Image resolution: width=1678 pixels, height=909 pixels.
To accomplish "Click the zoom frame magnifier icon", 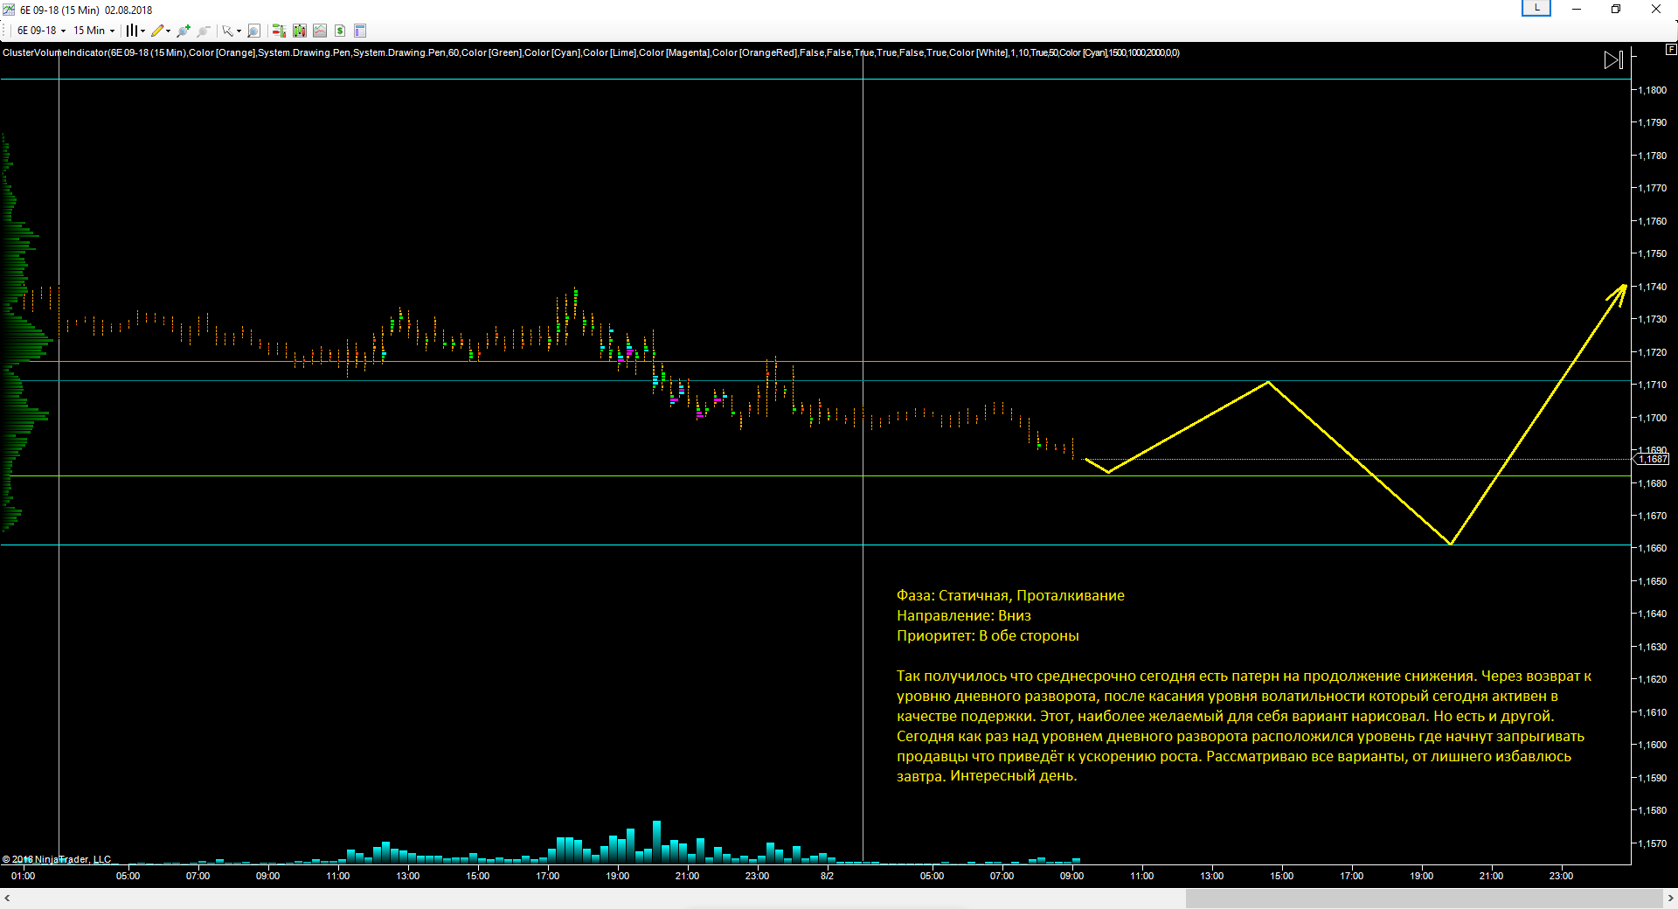I will (253, 31).
